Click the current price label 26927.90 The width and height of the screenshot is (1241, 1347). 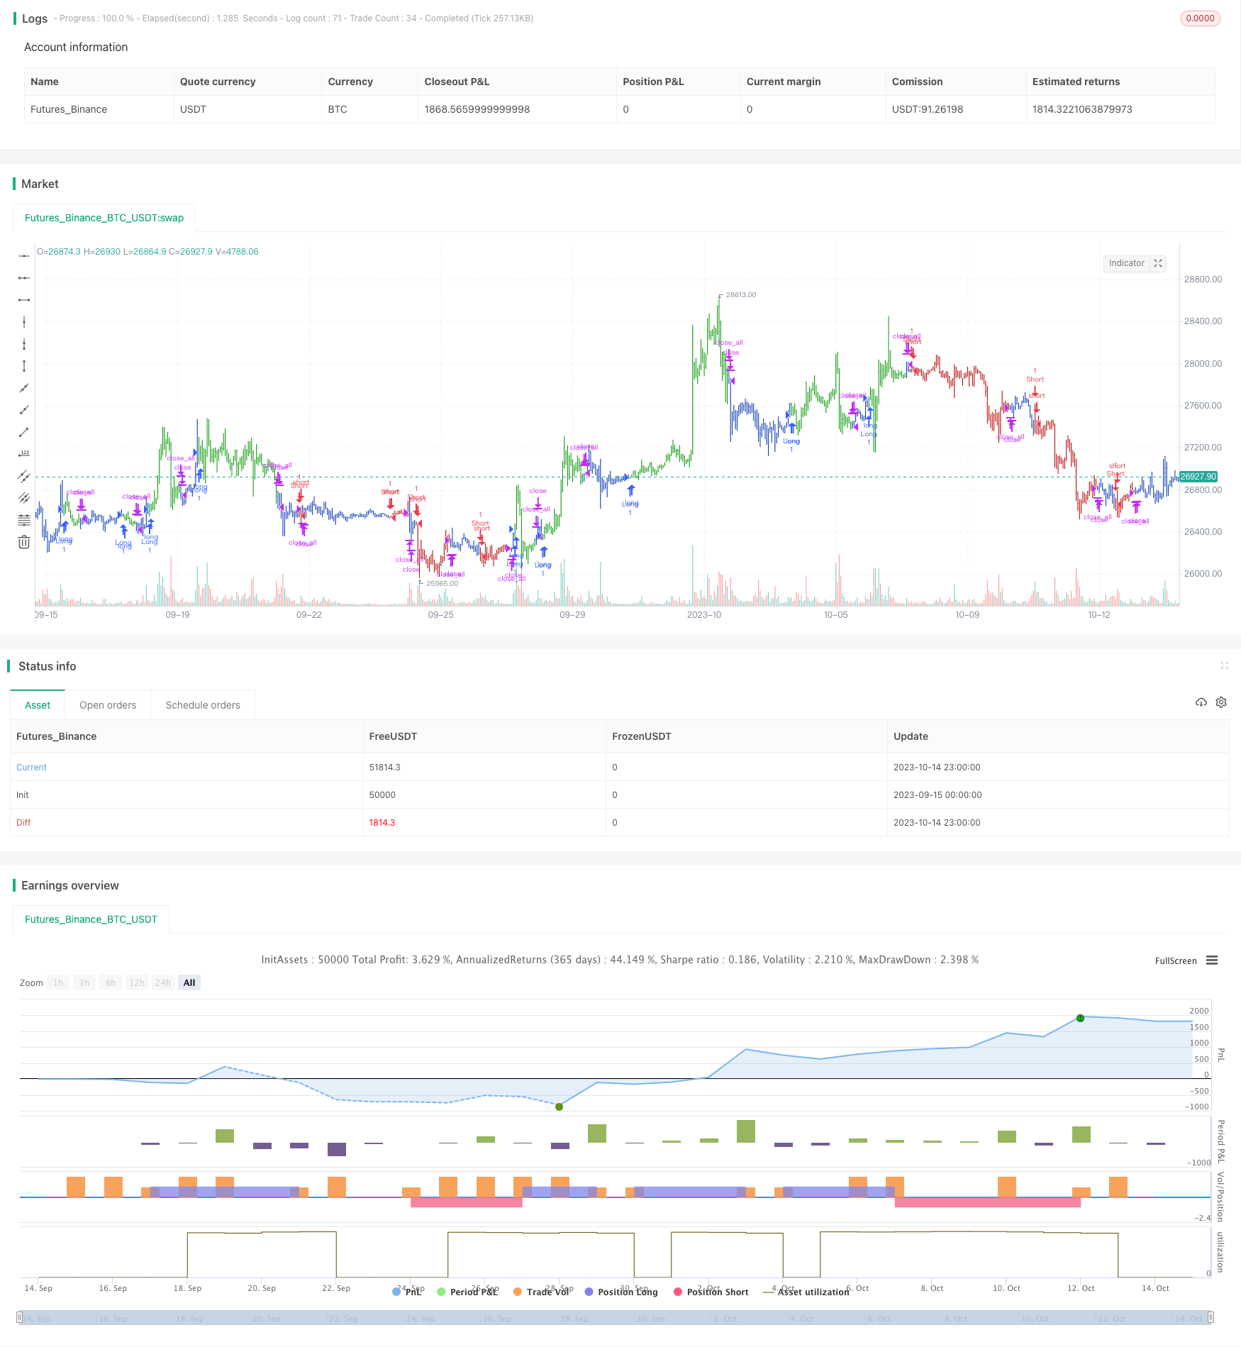click(x=1198, y=477)
